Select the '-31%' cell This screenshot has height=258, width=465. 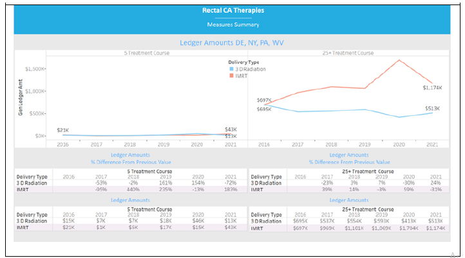click(x=435, y=189)
